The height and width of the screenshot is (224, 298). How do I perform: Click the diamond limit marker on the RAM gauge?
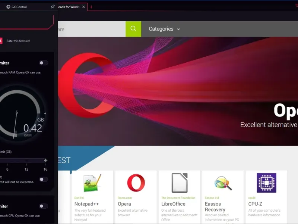tap(45, 113)
